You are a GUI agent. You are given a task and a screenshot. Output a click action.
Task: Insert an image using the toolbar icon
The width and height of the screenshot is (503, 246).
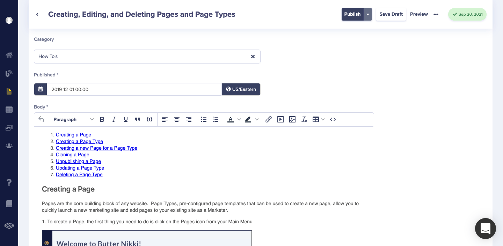[x=292, y=119]
